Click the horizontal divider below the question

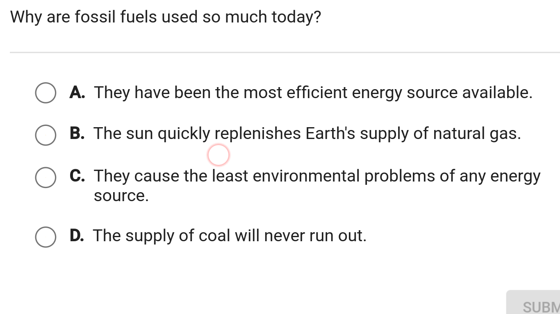[285, 52]
